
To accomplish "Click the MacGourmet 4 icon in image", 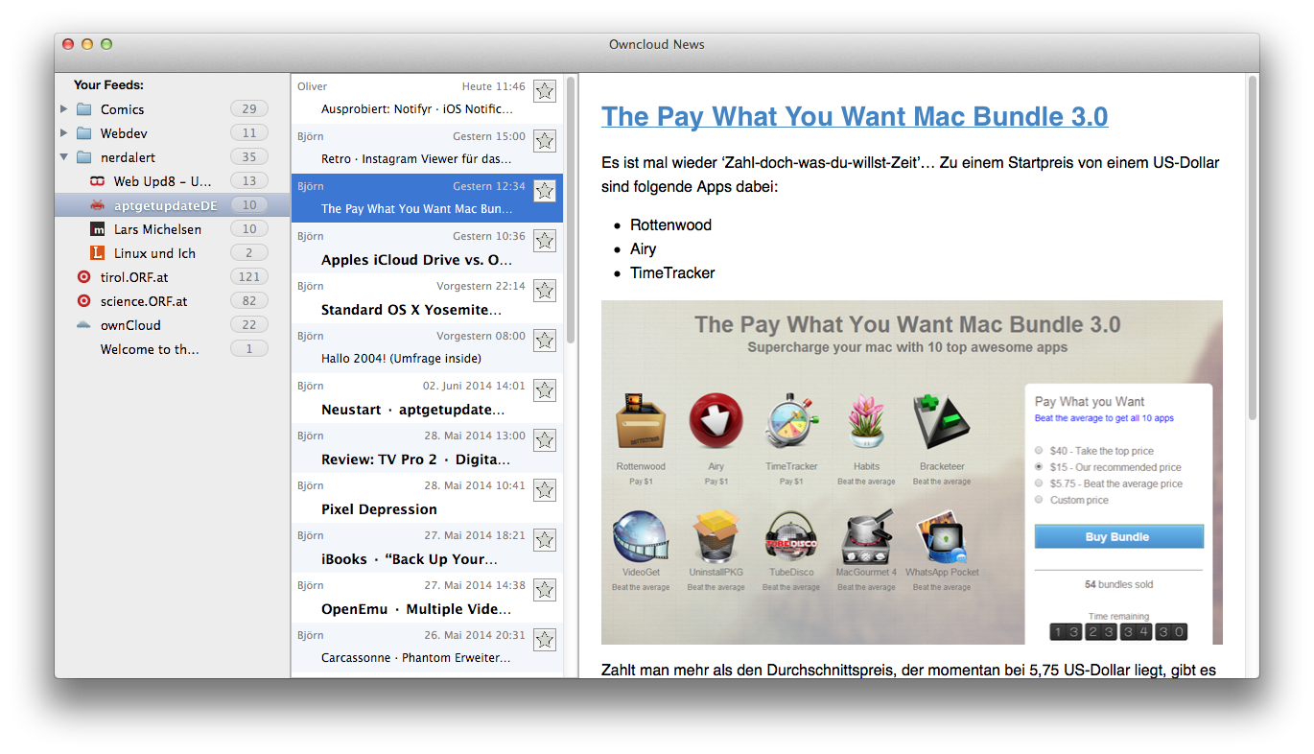I will tap(866, 537).
